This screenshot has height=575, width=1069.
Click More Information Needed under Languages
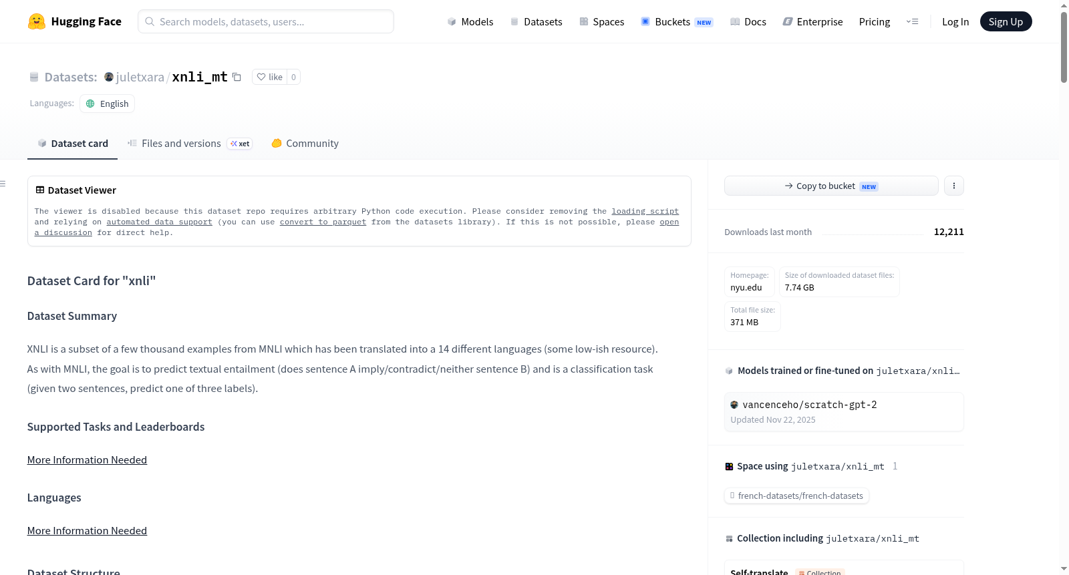[87, 530]
